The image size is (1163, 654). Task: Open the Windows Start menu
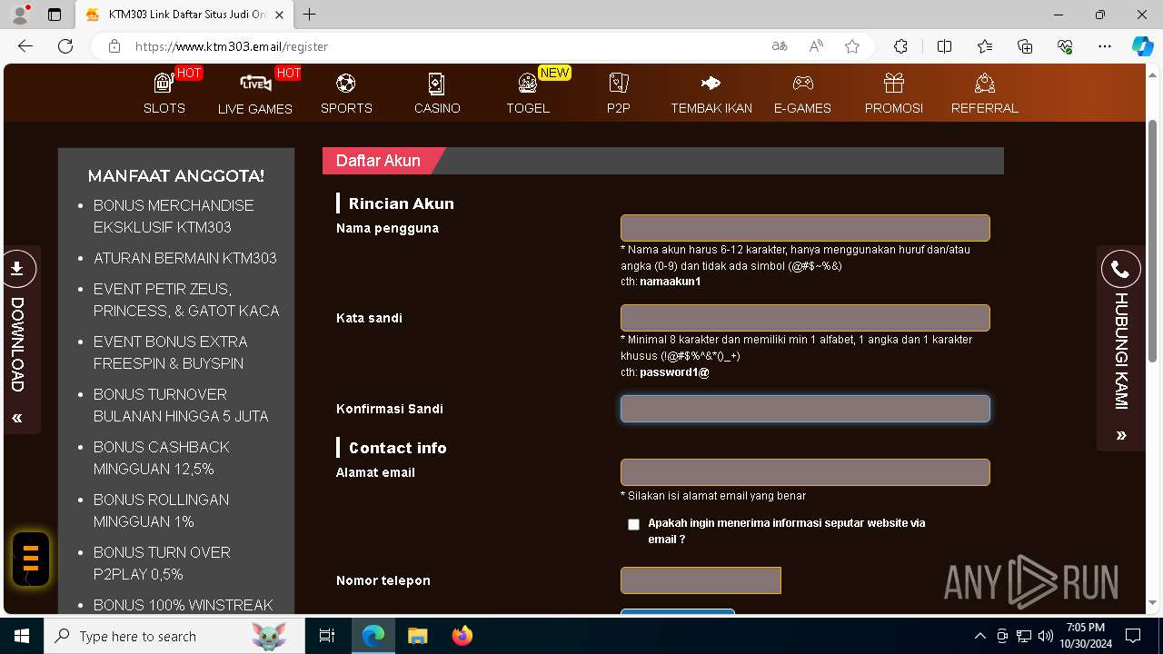[22, 636]
